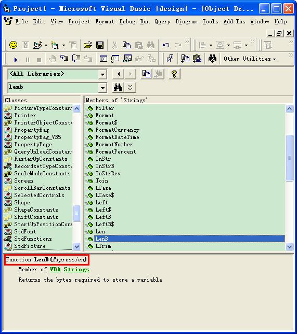Viewport: 297px width, 334px height.
Task: Expand the All Libraries combo box
Action: (102, 74)
